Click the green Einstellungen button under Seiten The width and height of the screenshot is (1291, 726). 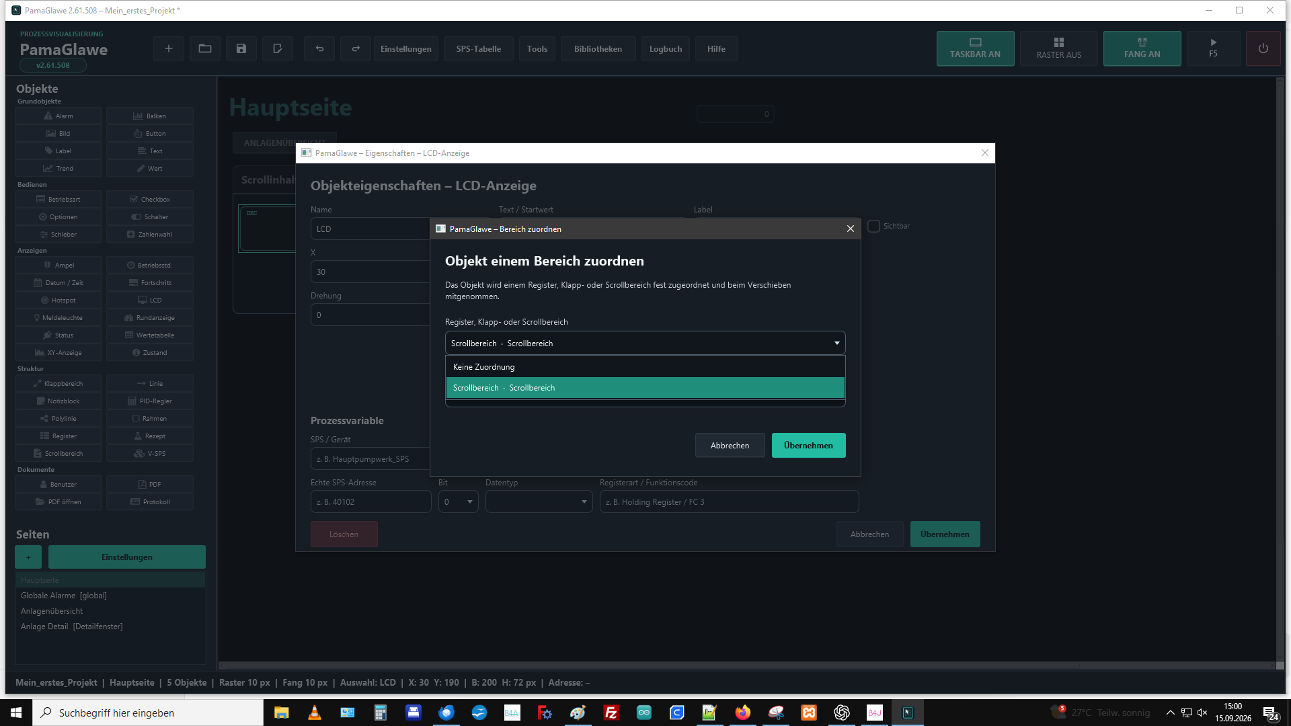126,557
